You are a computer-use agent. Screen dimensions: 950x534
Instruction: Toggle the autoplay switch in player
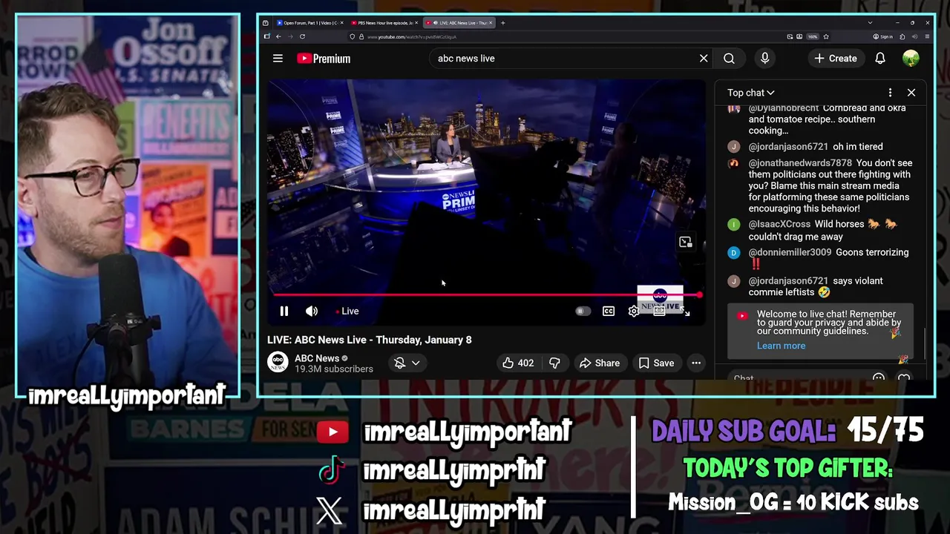[x=583, y=311]
